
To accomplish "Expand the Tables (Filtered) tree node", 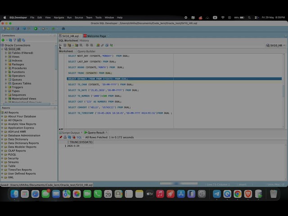I will (6, 53).
